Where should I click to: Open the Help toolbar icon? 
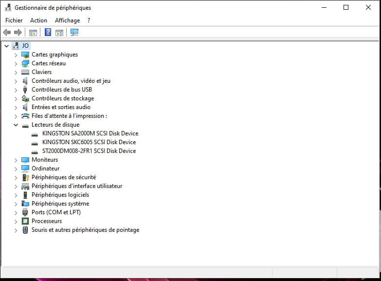pyautogui.click(x=48, y=32)
